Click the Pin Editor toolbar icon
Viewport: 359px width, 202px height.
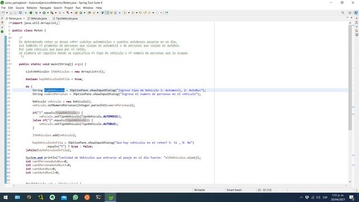(x=166, y=13)
